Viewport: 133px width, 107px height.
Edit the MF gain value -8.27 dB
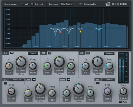(59, 70)
